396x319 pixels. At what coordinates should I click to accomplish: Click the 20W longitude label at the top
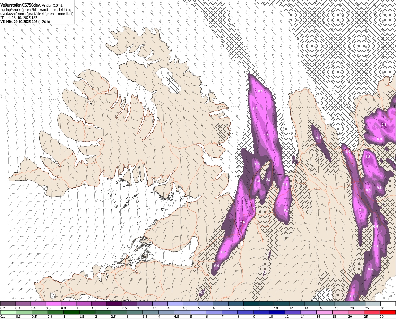(316, 2)
